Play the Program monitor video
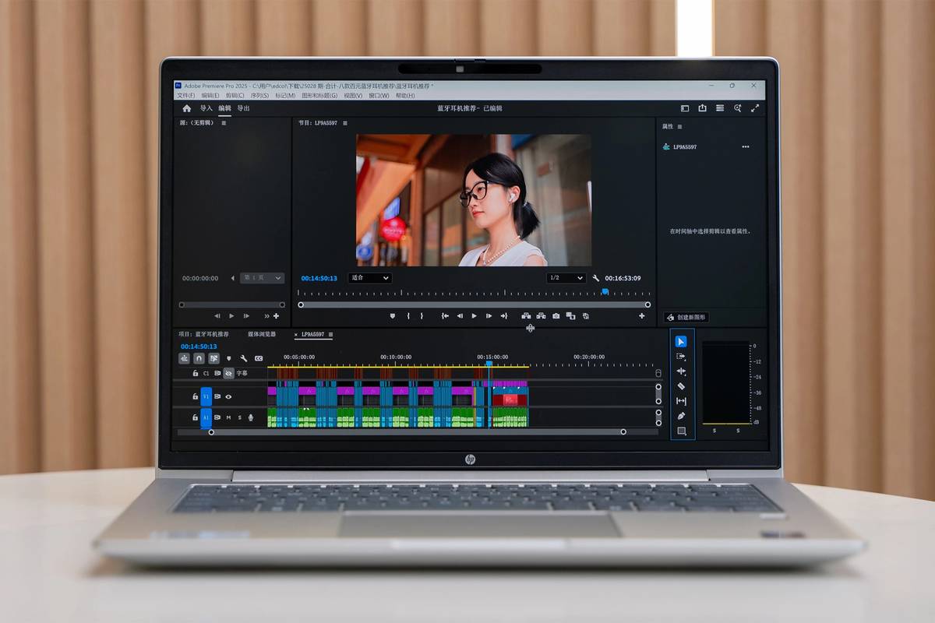This screenshot has height=623, width=935. coord(474,316)
